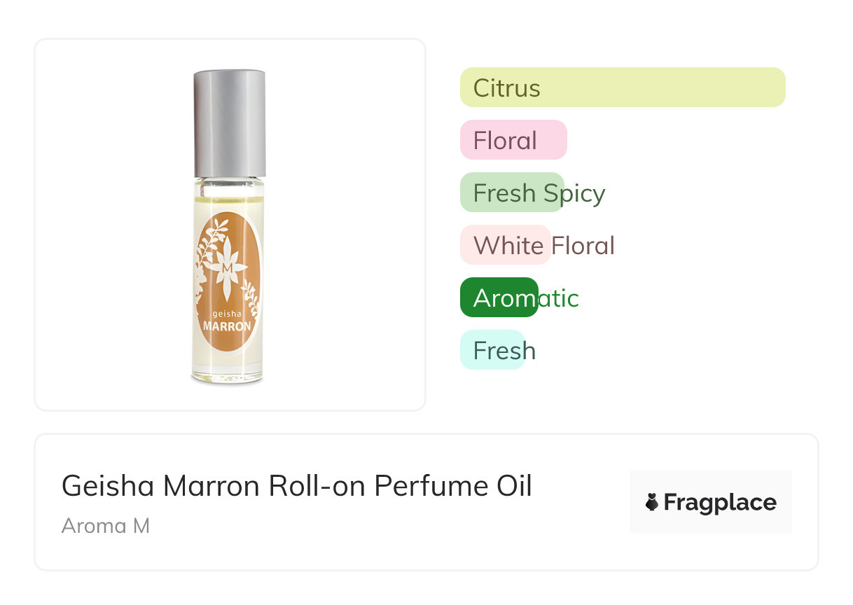
Task: Click the word "Floral" in White Floral label
Action: coord(583,246)
